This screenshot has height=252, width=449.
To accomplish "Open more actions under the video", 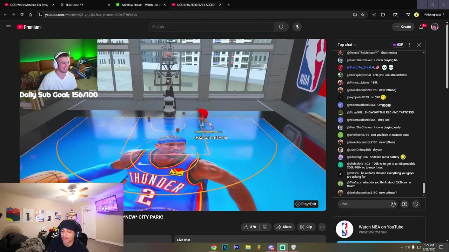I will 322,227.
